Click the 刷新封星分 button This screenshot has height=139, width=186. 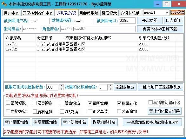125,87
